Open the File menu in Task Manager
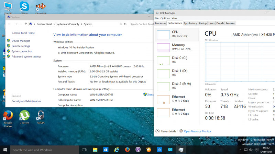This screenshot has height=154, width=275. click(157, 18)
